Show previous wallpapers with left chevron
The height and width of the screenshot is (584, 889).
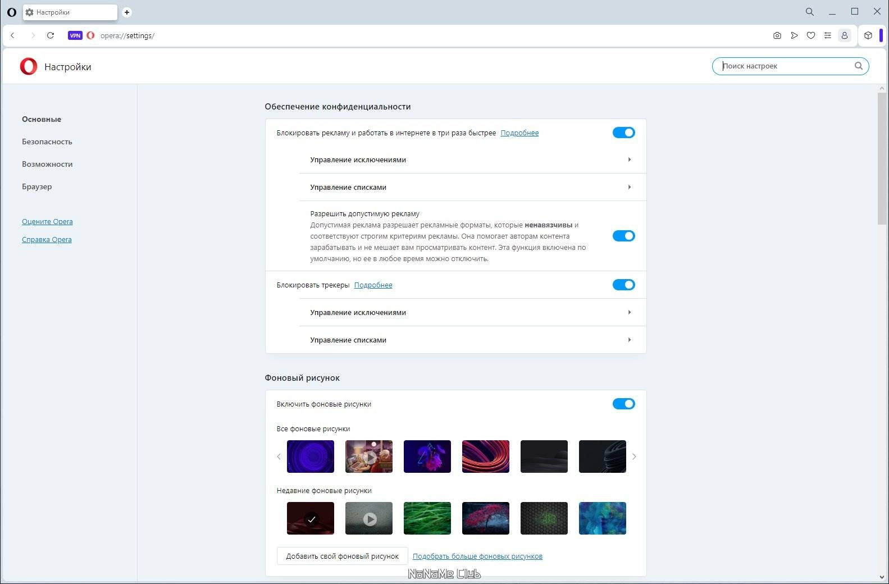point(279,457)
